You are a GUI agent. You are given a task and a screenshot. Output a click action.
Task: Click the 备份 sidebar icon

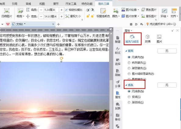pyautogui.click(x=118, y=117)
